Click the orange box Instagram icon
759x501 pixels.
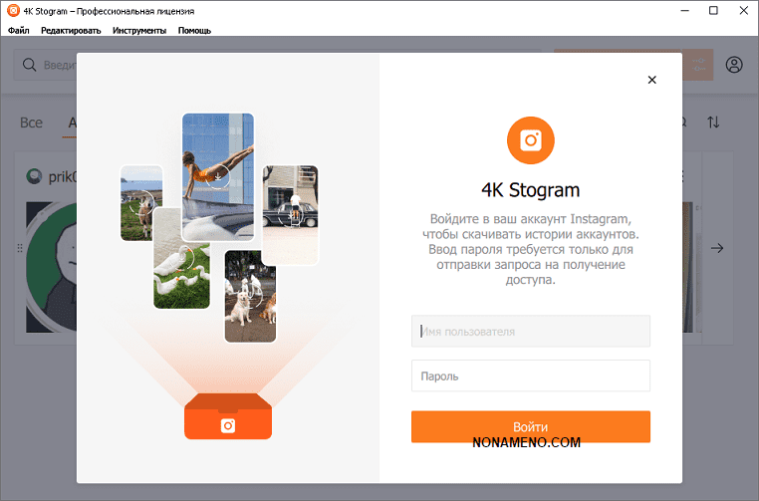(x=228, y=425)
